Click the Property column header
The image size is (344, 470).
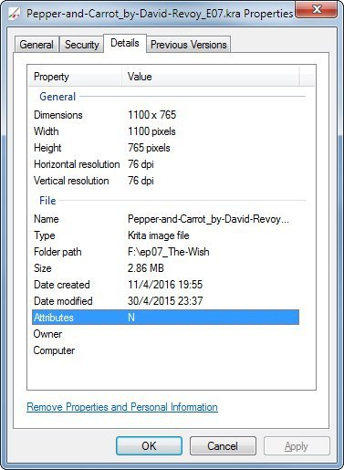[76, 77]
